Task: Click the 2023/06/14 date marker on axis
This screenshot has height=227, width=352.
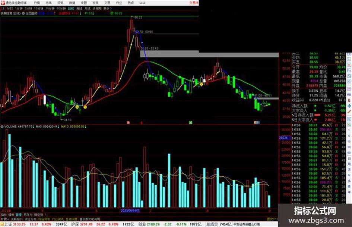Action: click(130, 211)
